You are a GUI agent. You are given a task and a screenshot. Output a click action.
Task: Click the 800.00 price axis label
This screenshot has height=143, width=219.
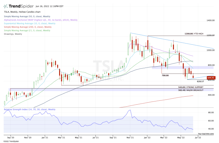pyautogui.click(x=211, y=65)
